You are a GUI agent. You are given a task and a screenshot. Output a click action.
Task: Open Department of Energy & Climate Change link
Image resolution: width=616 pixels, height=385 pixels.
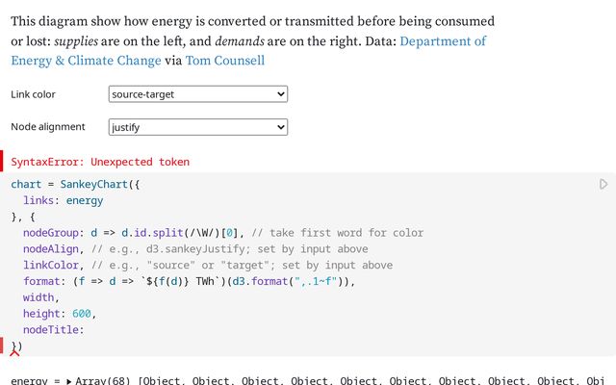click(x=443, y=41)
